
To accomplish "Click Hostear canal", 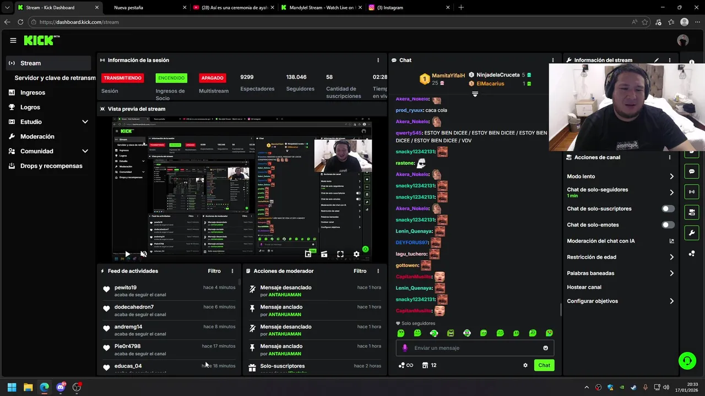I will pyautogui.click(x=584, y=287).
